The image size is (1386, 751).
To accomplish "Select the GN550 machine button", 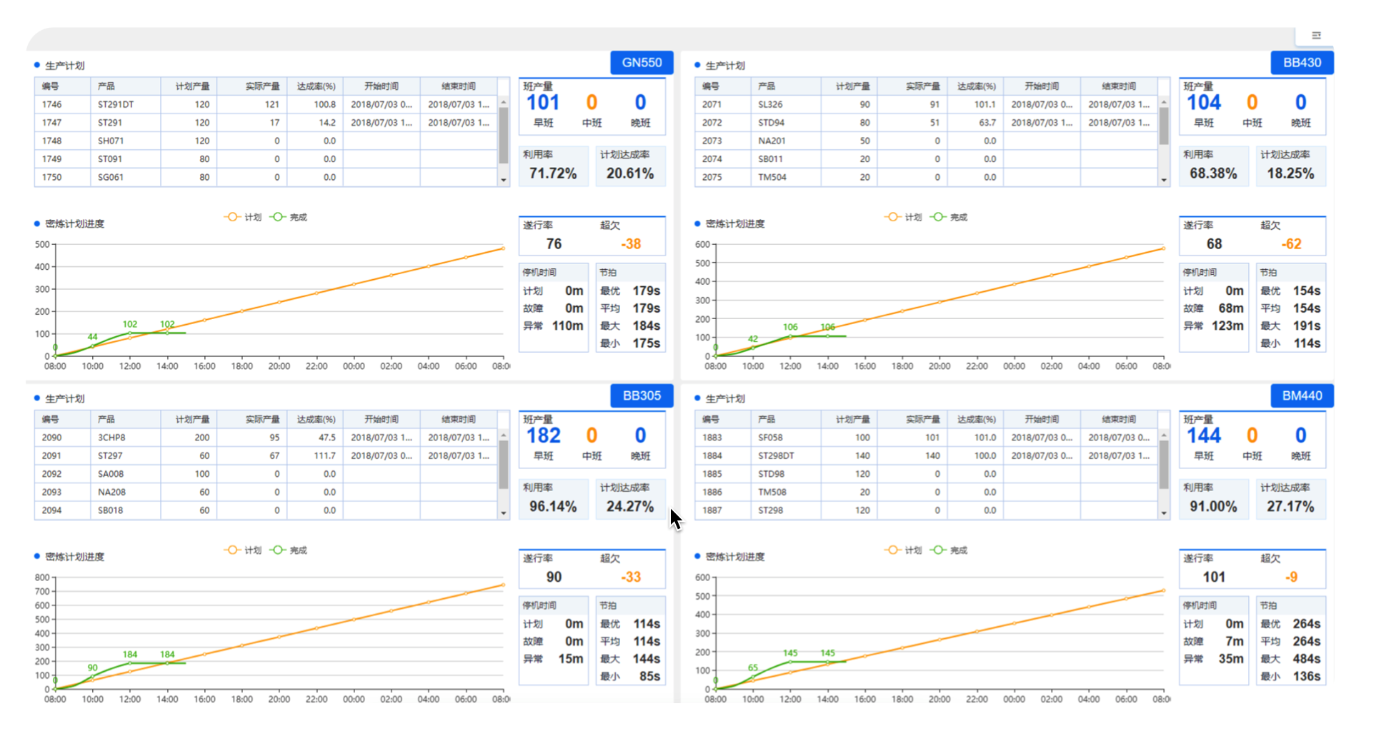I will 642,63.
